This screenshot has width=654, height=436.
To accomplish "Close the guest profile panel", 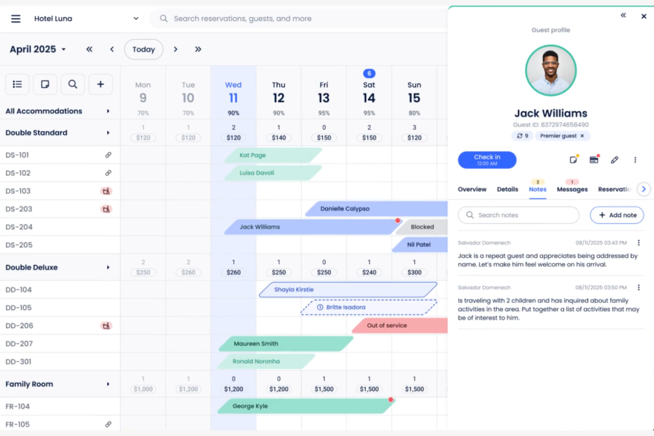I will click(x=644, y=16).
